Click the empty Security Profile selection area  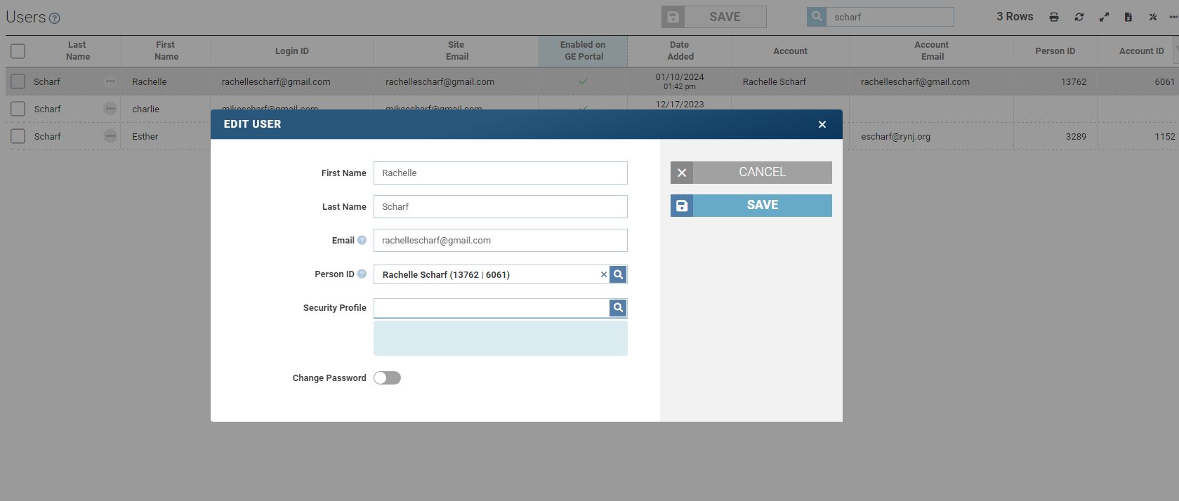click(501, 338)
